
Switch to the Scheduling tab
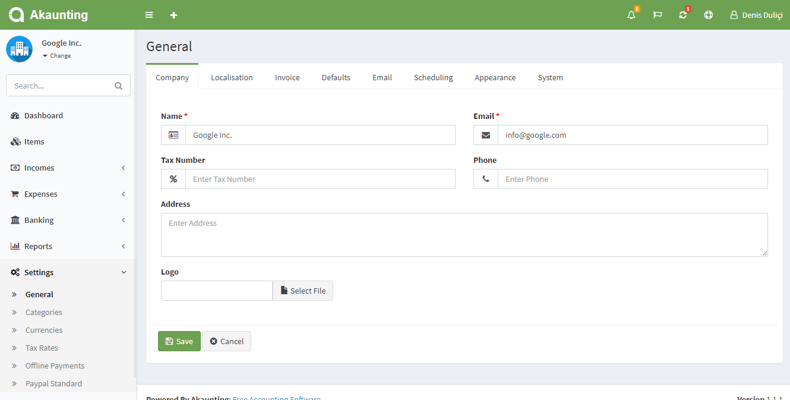click(x=433, y=77)
